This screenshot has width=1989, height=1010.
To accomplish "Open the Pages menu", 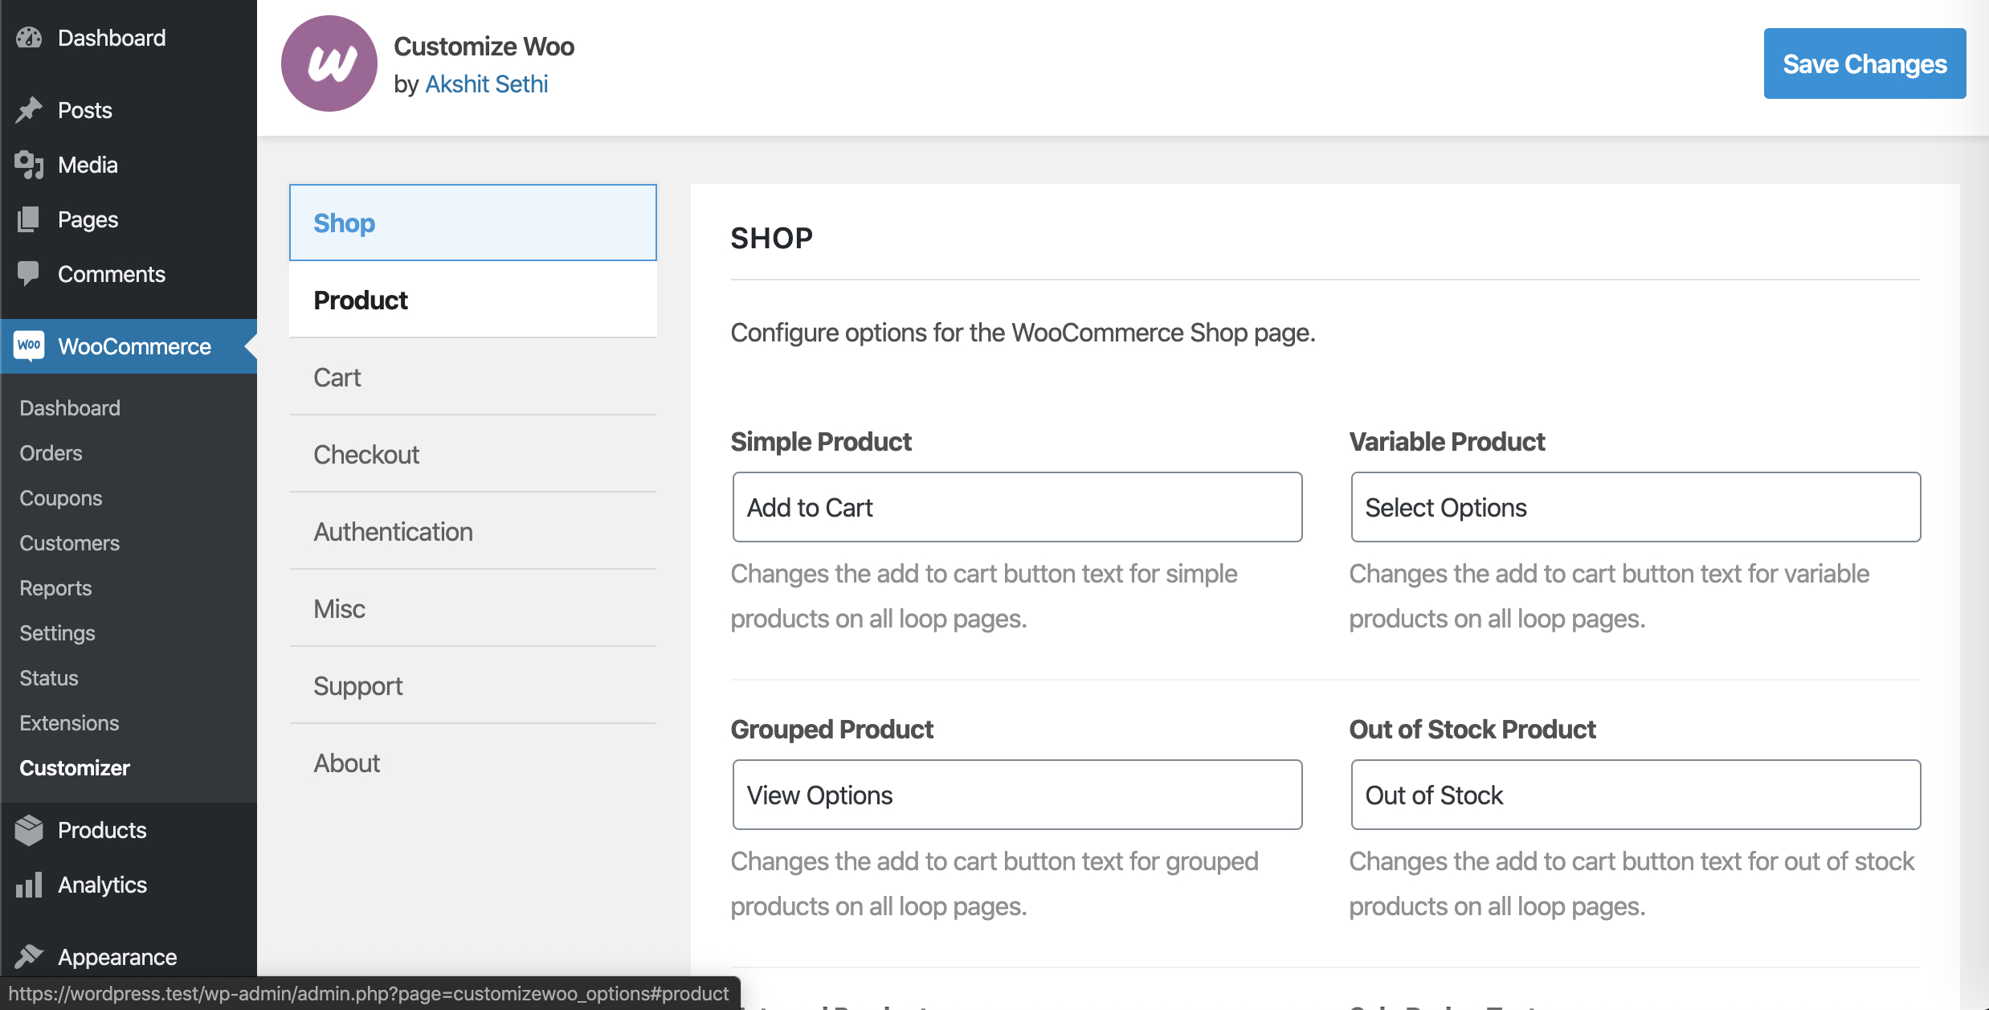I will pyautogui.click(x=129, y=219).
